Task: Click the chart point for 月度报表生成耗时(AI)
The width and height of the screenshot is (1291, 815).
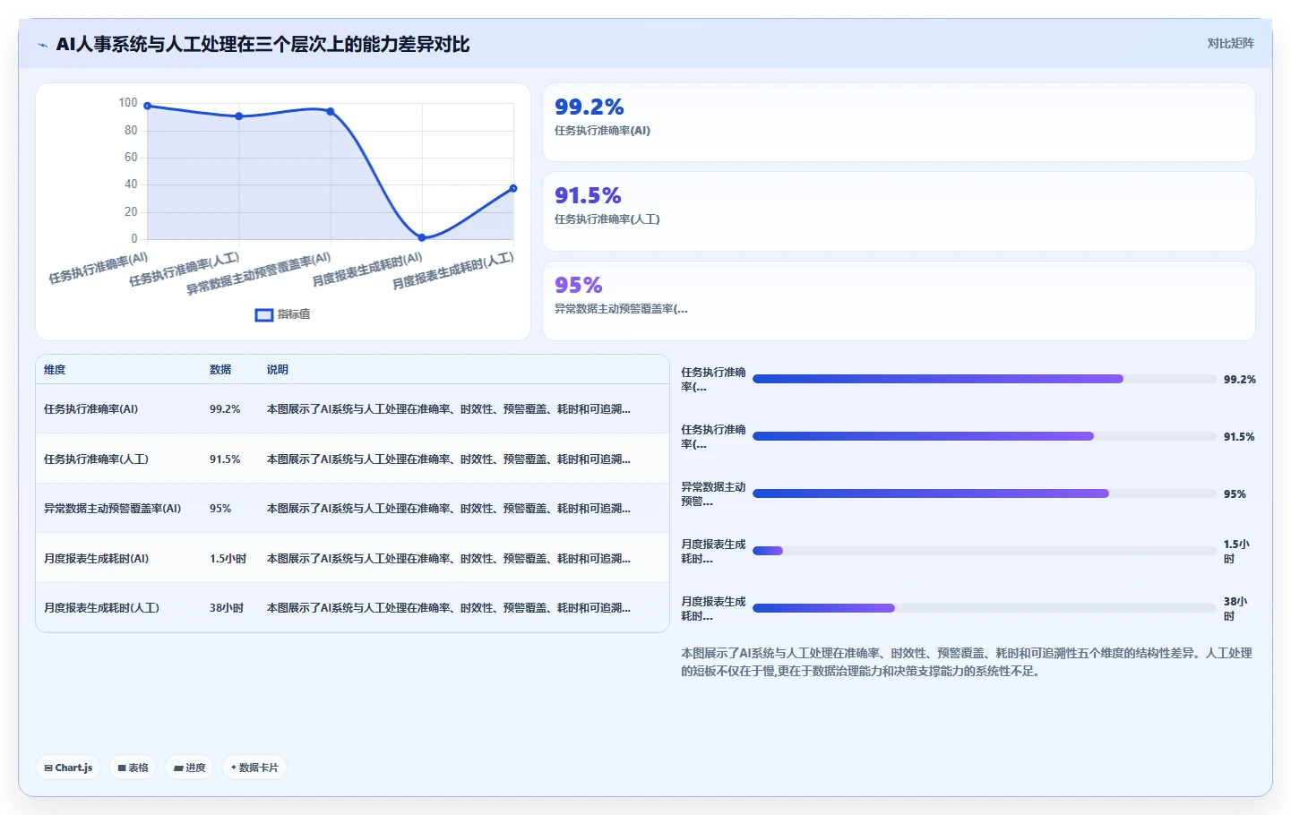Action: [x=422, y=237]
